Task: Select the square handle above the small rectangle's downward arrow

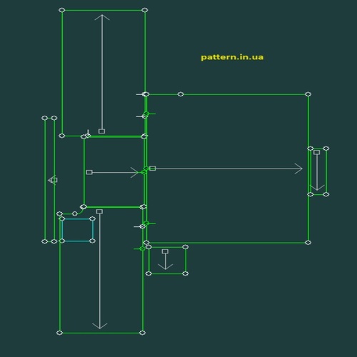Action: (165, 251)
